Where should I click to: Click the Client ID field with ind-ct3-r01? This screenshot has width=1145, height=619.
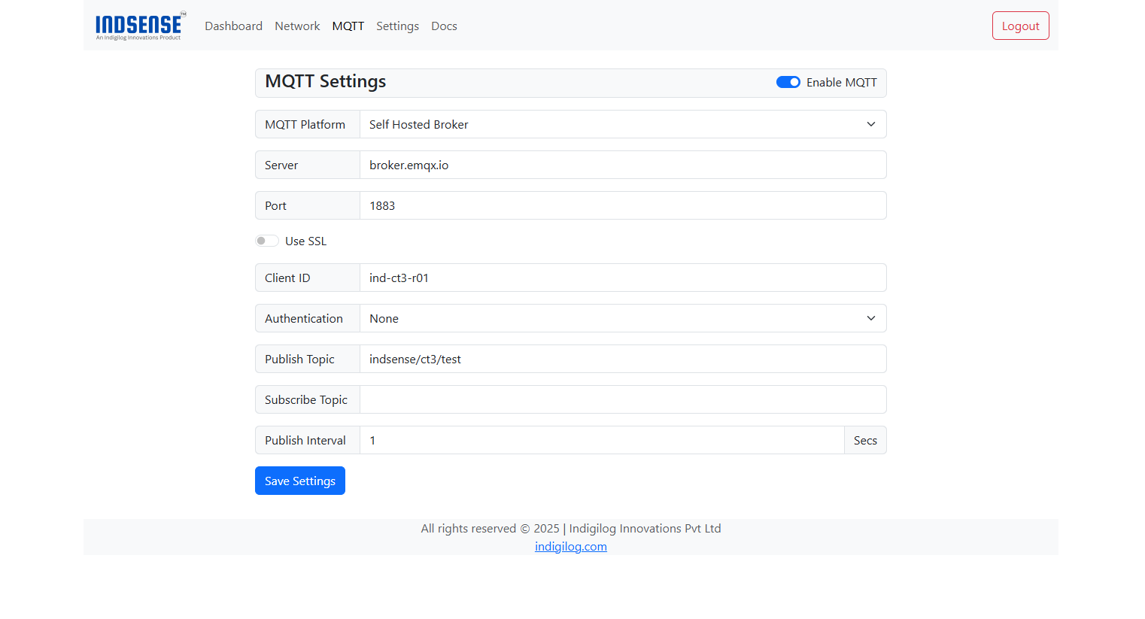(x=623, y=278)
